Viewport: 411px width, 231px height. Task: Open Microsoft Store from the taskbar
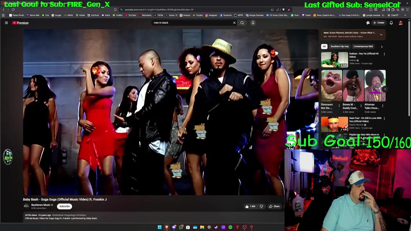pyautogui.click(x=188, y=227)
